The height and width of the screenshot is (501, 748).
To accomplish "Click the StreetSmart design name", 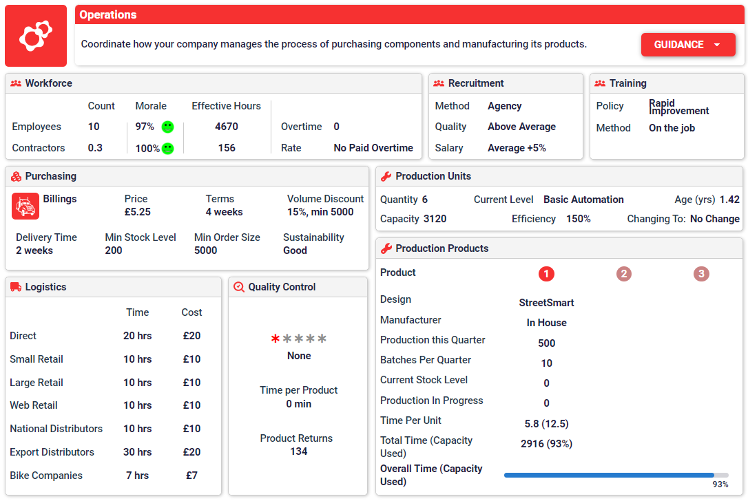I will pos(546,303).
